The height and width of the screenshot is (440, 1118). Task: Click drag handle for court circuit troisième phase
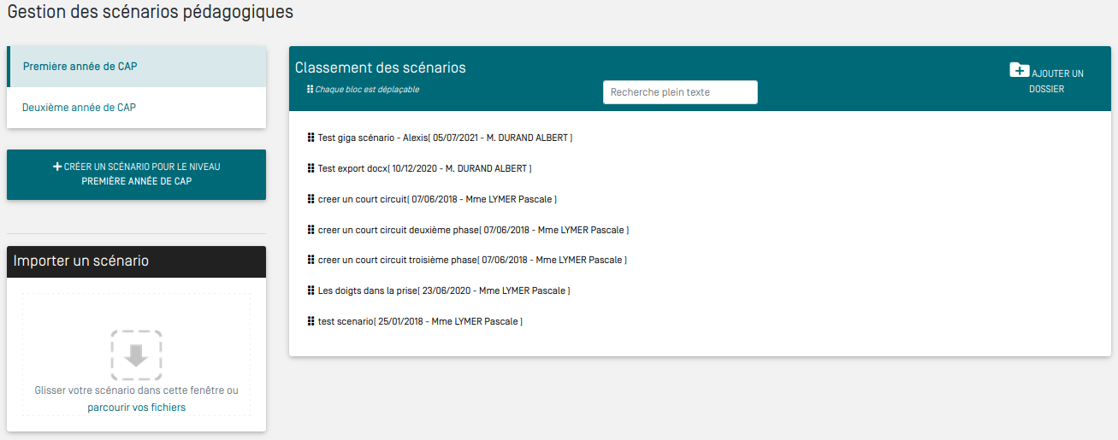[311, 260]
